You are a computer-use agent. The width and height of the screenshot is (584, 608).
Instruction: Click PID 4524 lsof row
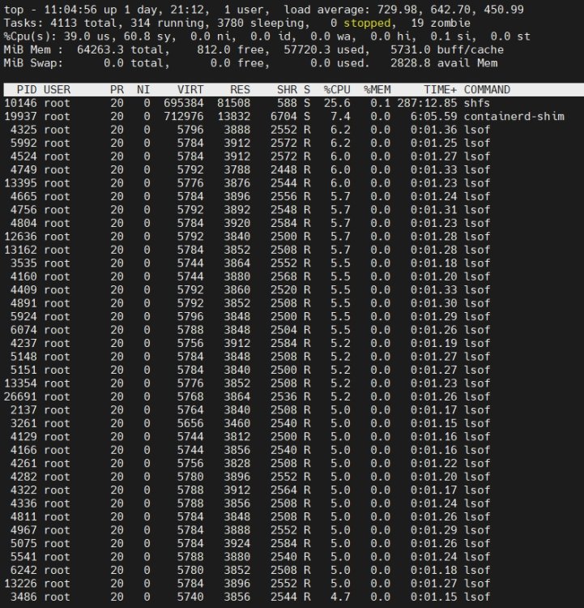(x=247, y=156)
